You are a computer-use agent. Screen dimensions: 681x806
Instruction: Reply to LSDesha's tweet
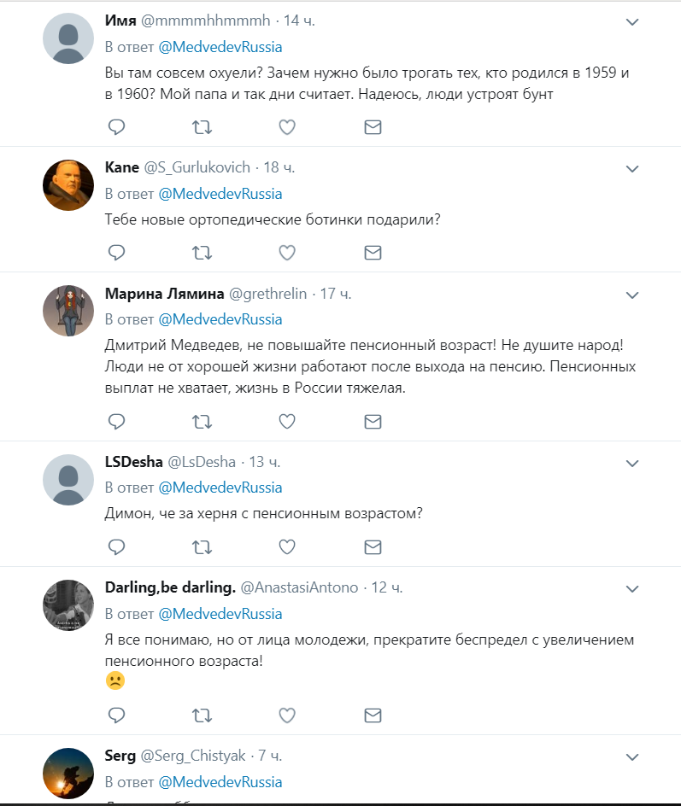click(117, 546)
